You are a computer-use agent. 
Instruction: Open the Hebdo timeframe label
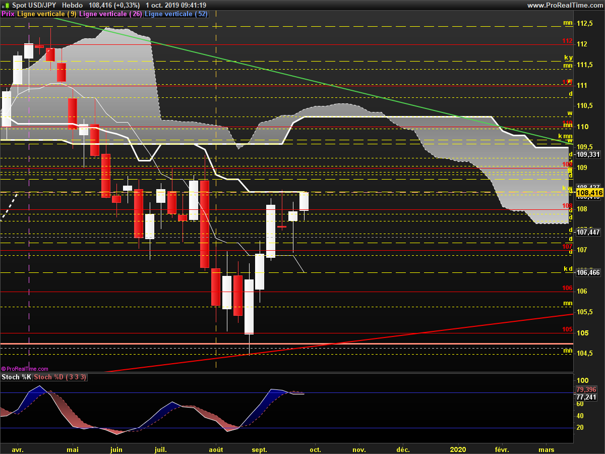coord(72,5)
